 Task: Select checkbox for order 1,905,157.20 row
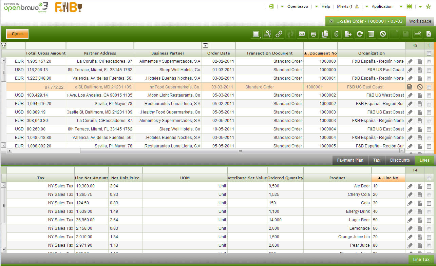429,61
